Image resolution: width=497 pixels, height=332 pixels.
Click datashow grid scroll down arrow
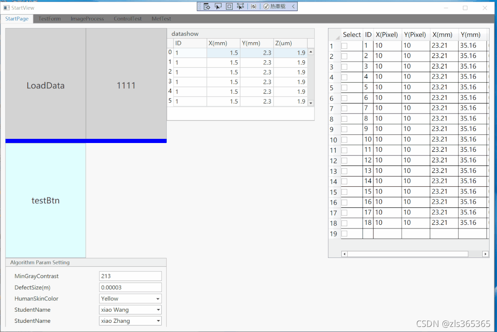click(x=311, y=103)
